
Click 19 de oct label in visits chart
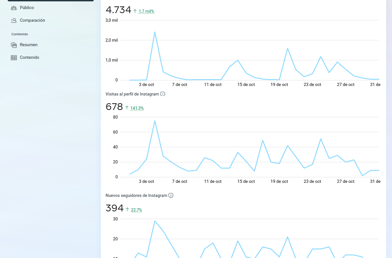coord(279,182)
